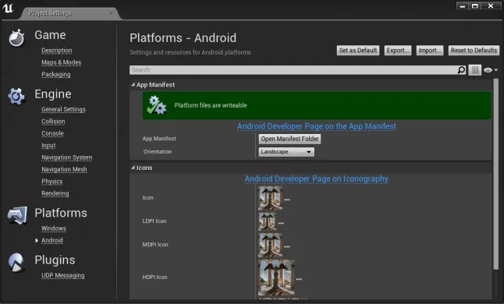Select the Icon image thumbnail
Screen dimensions: 504x304
pyautogui.click(x=270, y=198)
